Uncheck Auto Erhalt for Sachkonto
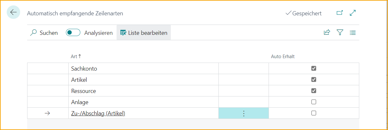 tap(314, 68)
